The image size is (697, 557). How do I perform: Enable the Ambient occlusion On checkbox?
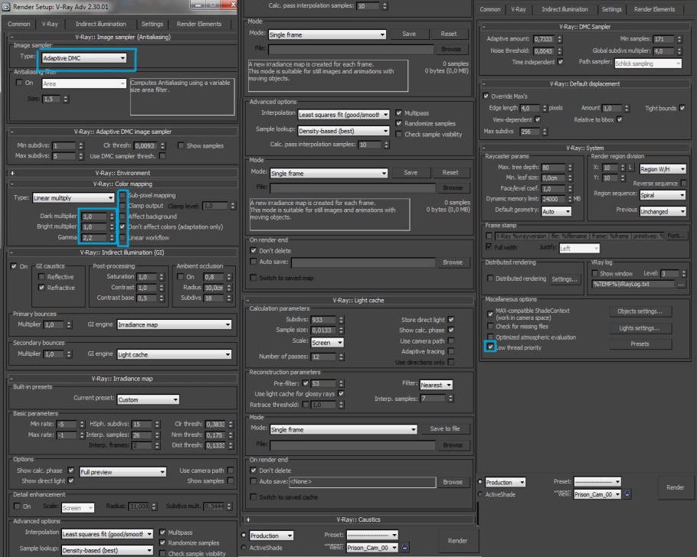[181, 277]
